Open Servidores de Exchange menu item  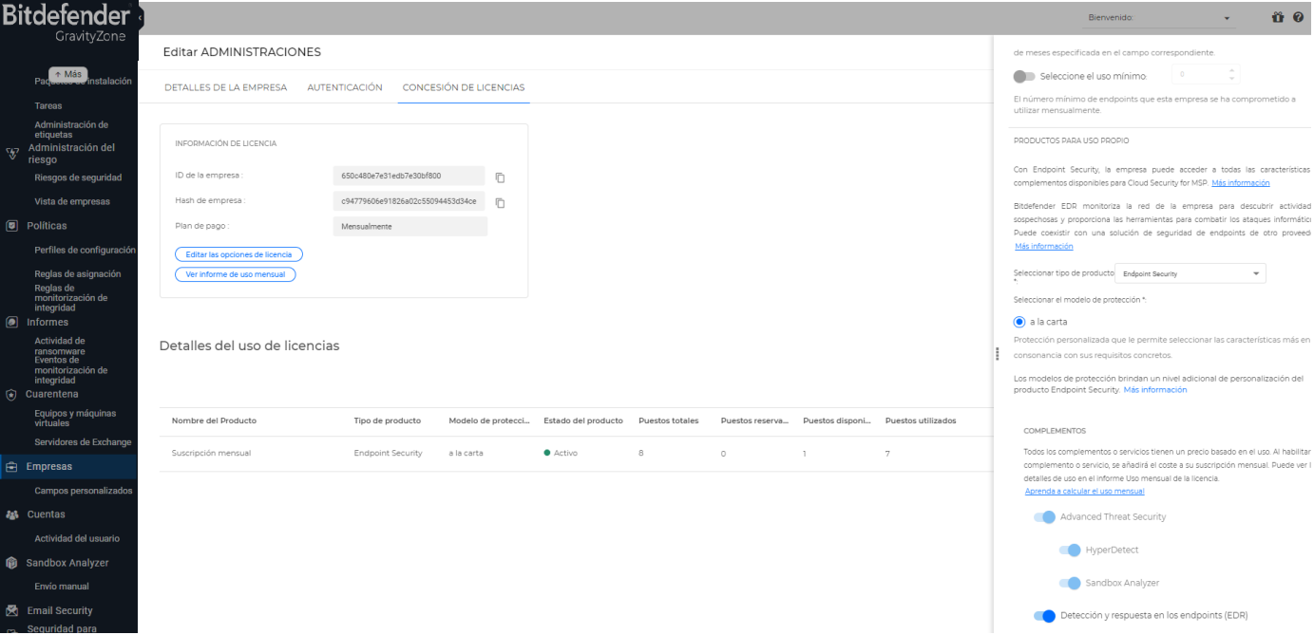[x=83, y=442]
